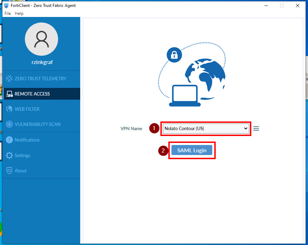The width and height of the screenshot is (308, 245).
Task: Click the Vulnerability Scan radar icon
Action: (x=9, y=124)
